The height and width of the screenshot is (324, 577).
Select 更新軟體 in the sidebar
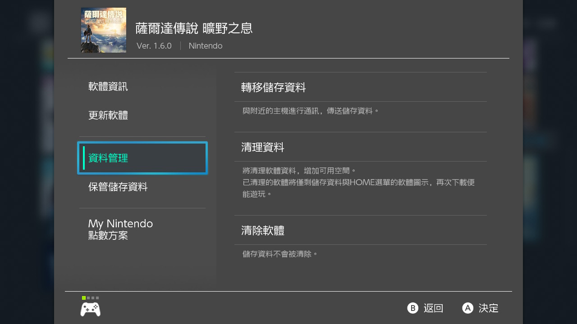142,115
